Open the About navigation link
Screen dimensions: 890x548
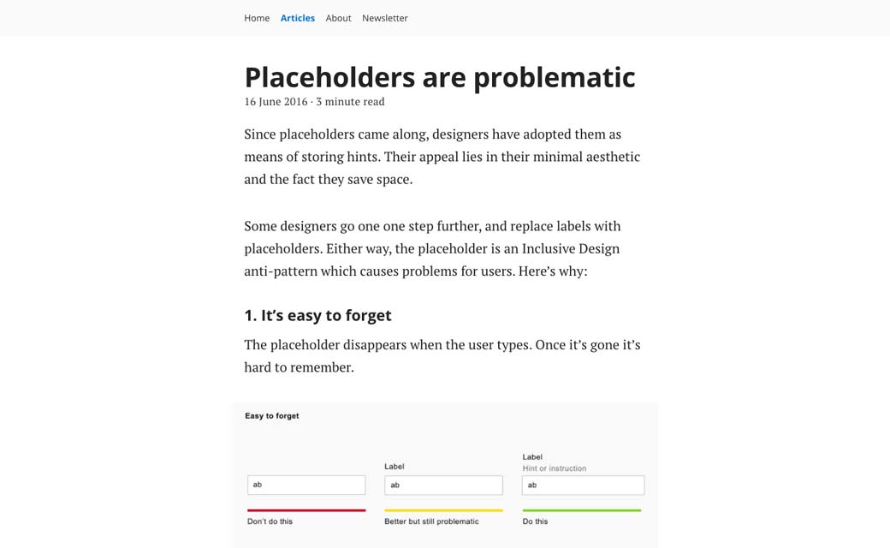coord(338,18)
